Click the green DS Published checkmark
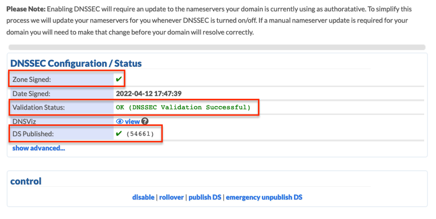Viewport: 436px width, 219px height. tap(119, 134)
